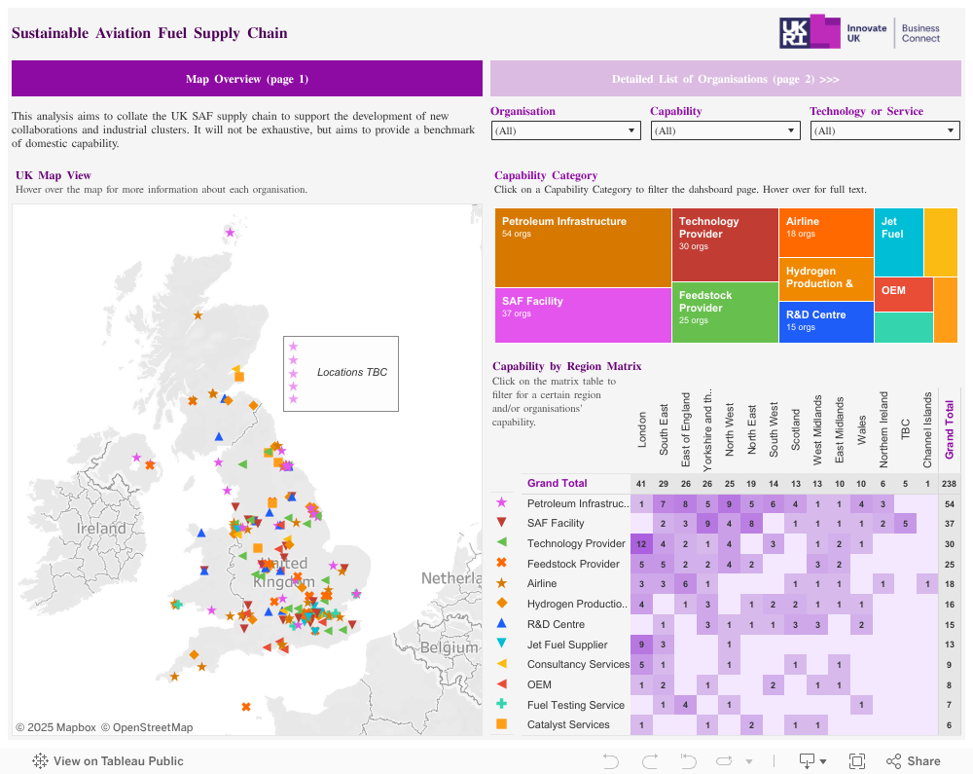Click the green plus Fuel Testing Service icon
This screenshot has height=774, width=973.
click(501, 705)
